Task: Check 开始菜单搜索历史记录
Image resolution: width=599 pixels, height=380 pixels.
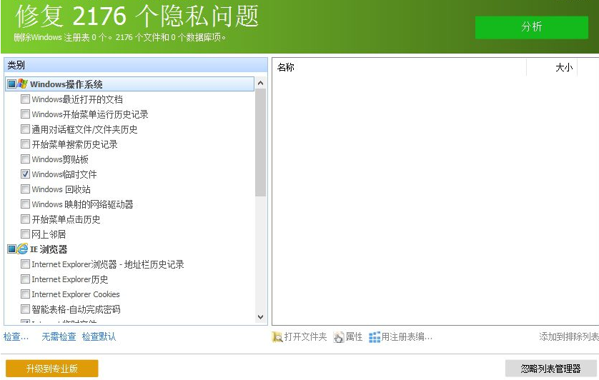Action: pyautogui.click(x=25, y=144)
